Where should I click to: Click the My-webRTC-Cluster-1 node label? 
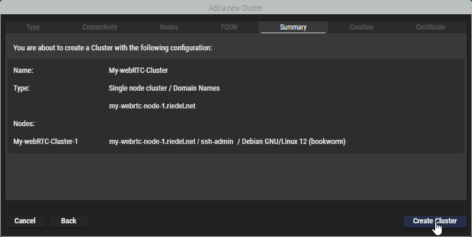(x=46, y=142)
